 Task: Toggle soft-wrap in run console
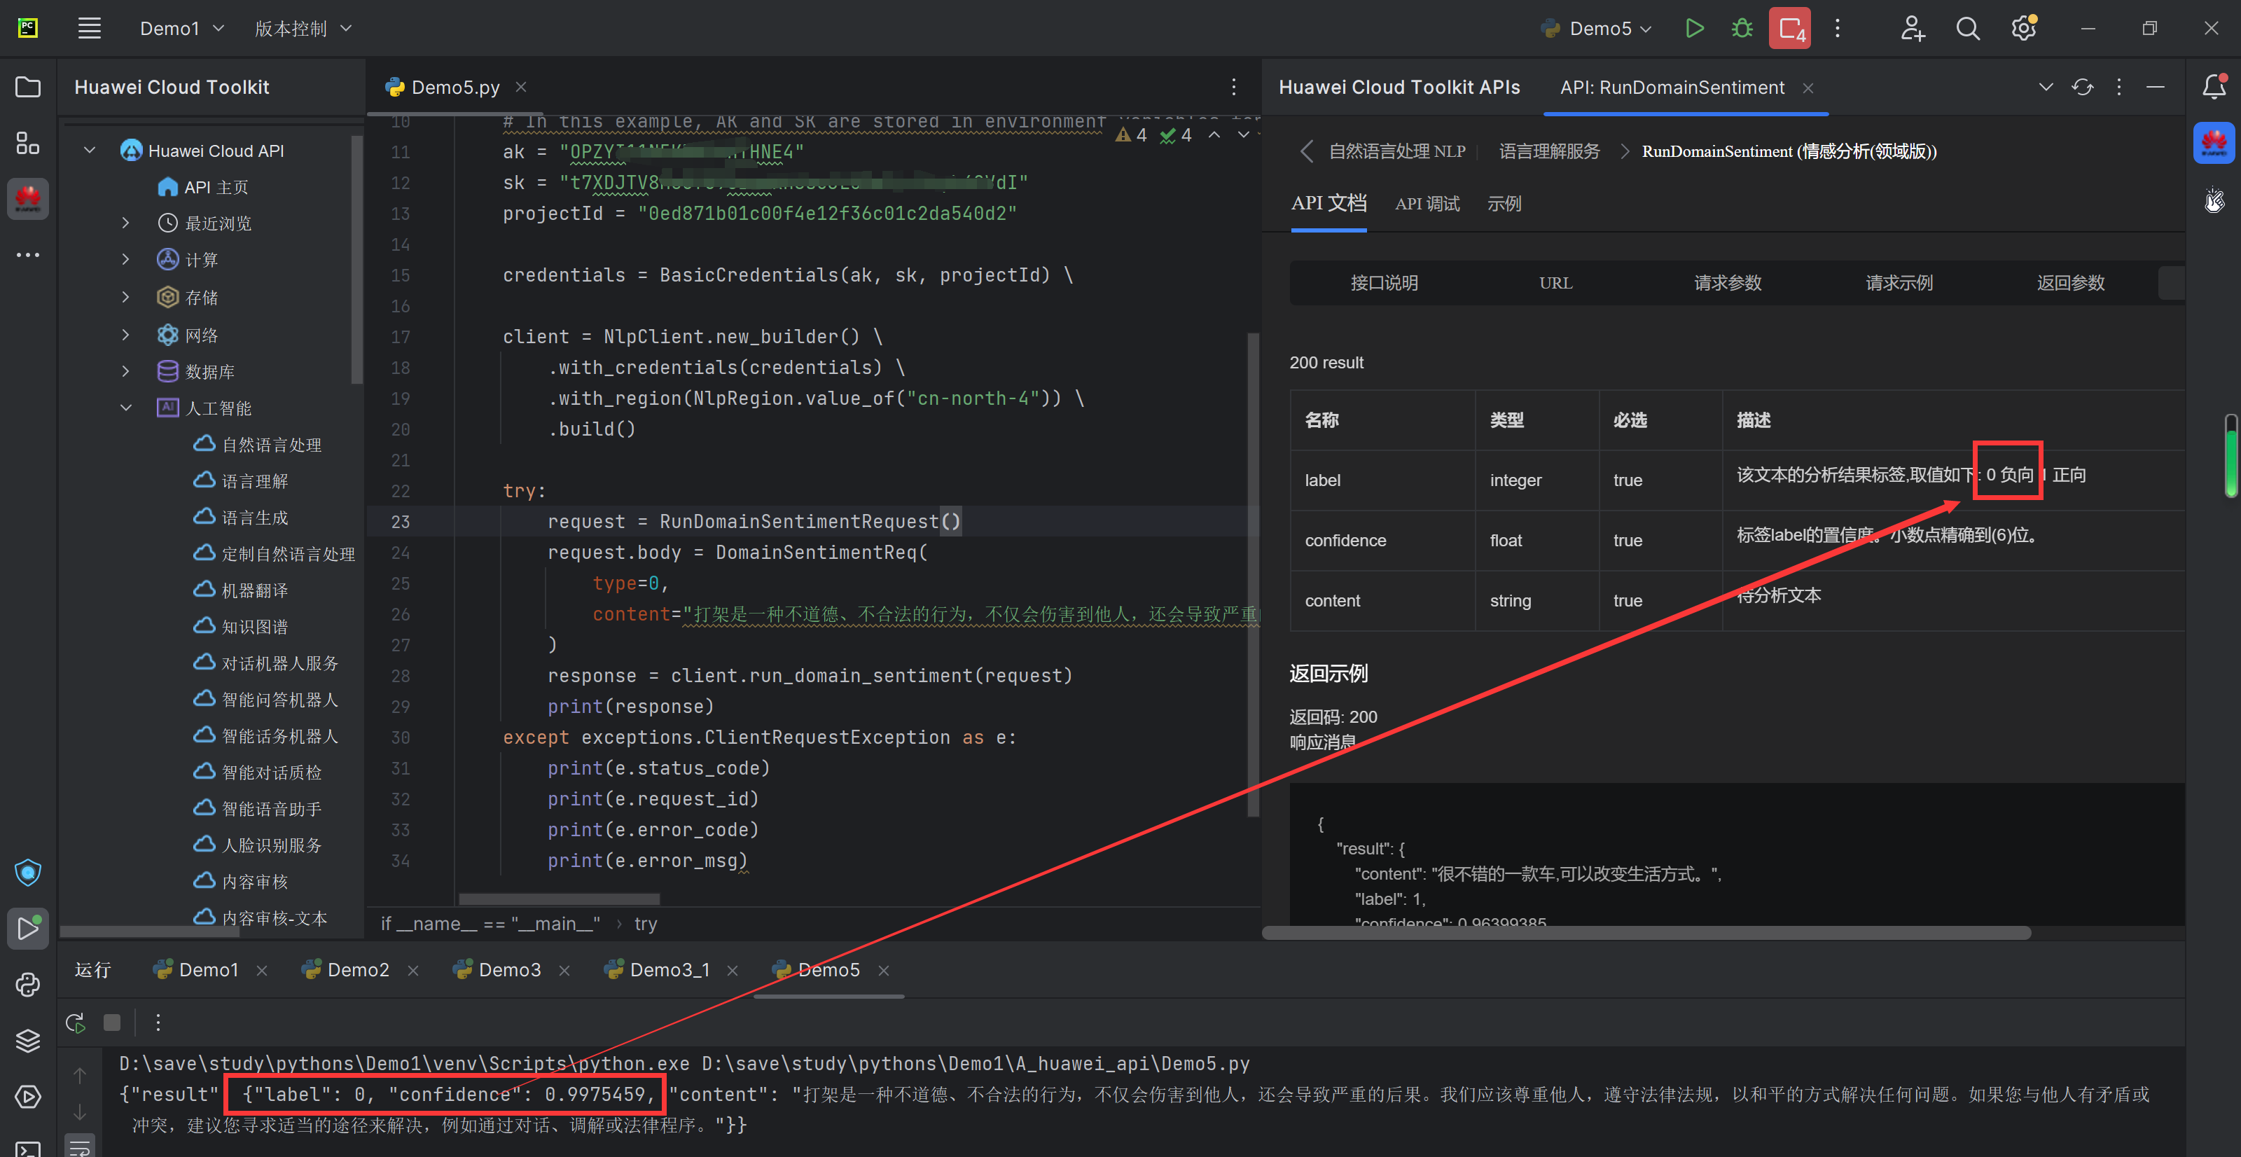(x=80, y=1146)
